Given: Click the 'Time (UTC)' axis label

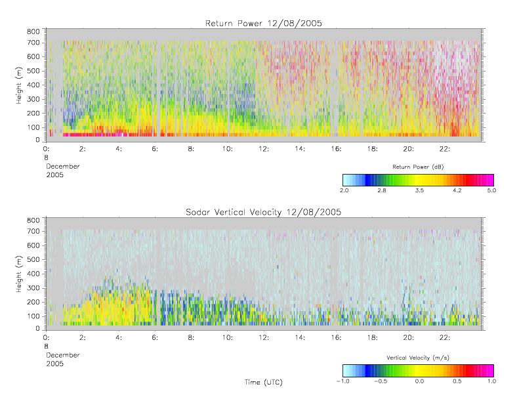Looking at the screenshot, I should coord(264,382).
